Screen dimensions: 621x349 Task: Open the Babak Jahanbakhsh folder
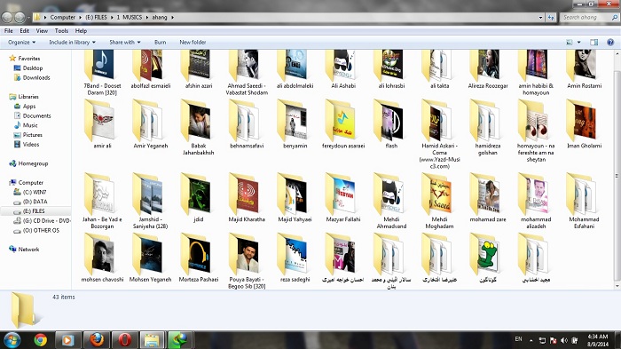(199, 127)
